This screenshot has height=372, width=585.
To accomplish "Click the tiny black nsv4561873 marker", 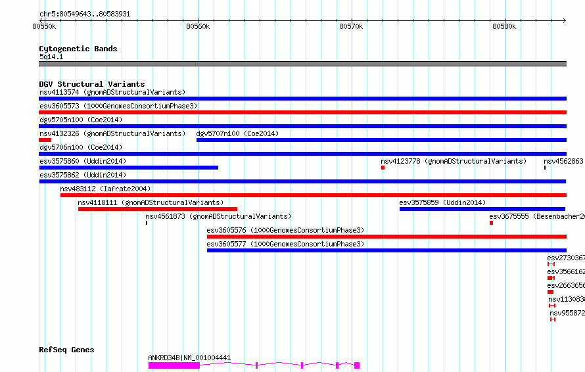I will click(147, 223).
